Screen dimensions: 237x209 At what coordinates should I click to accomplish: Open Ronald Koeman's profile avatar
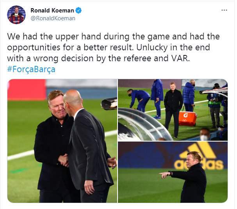coord(16,15)
